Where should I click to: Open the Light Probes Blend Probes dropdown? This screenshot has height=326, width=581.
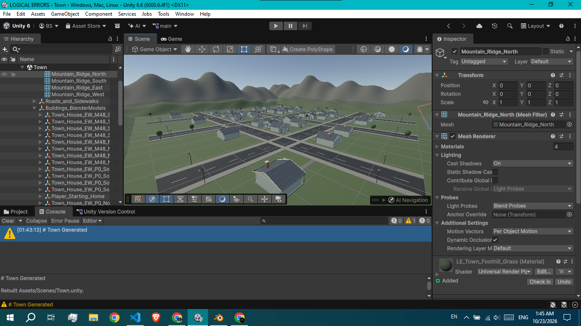(533, 206)
